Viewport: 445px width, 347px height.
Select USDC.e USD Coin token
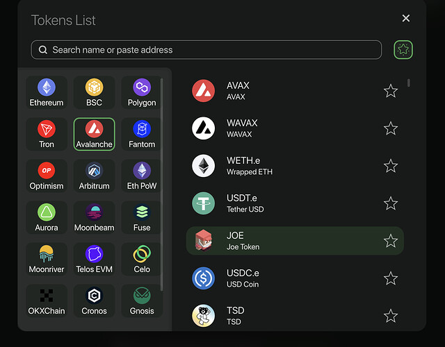(295, 278)
